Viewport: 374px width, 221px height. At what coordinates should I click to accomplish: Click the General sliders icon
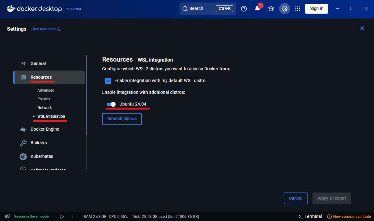coord(23,63)
